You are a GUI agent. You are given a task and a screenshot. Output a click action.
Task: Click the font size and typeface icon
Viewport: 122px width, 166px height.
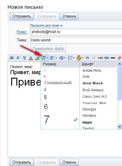coord(45,58)
